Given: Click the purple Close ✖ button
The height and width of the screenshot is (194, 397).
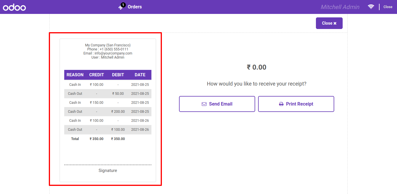Looking at the screenshot, I should pyautogui.click(x=329, y=23).
